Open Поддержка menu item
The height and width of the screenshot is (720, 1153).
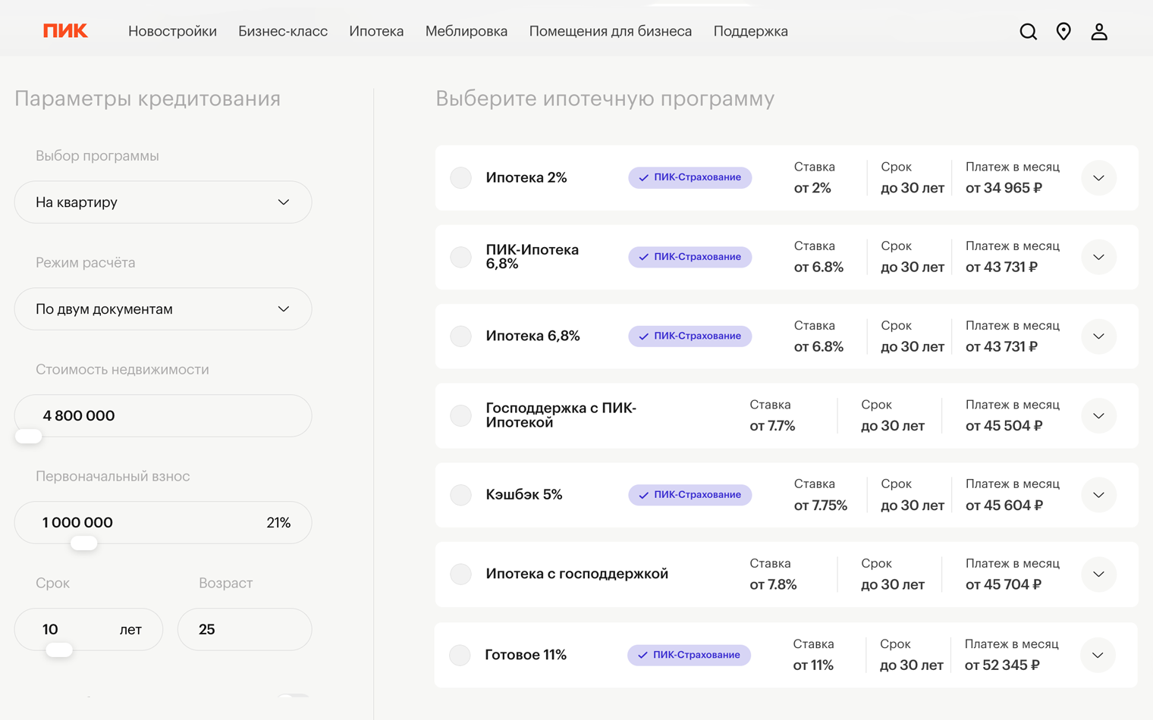point(751,31)
